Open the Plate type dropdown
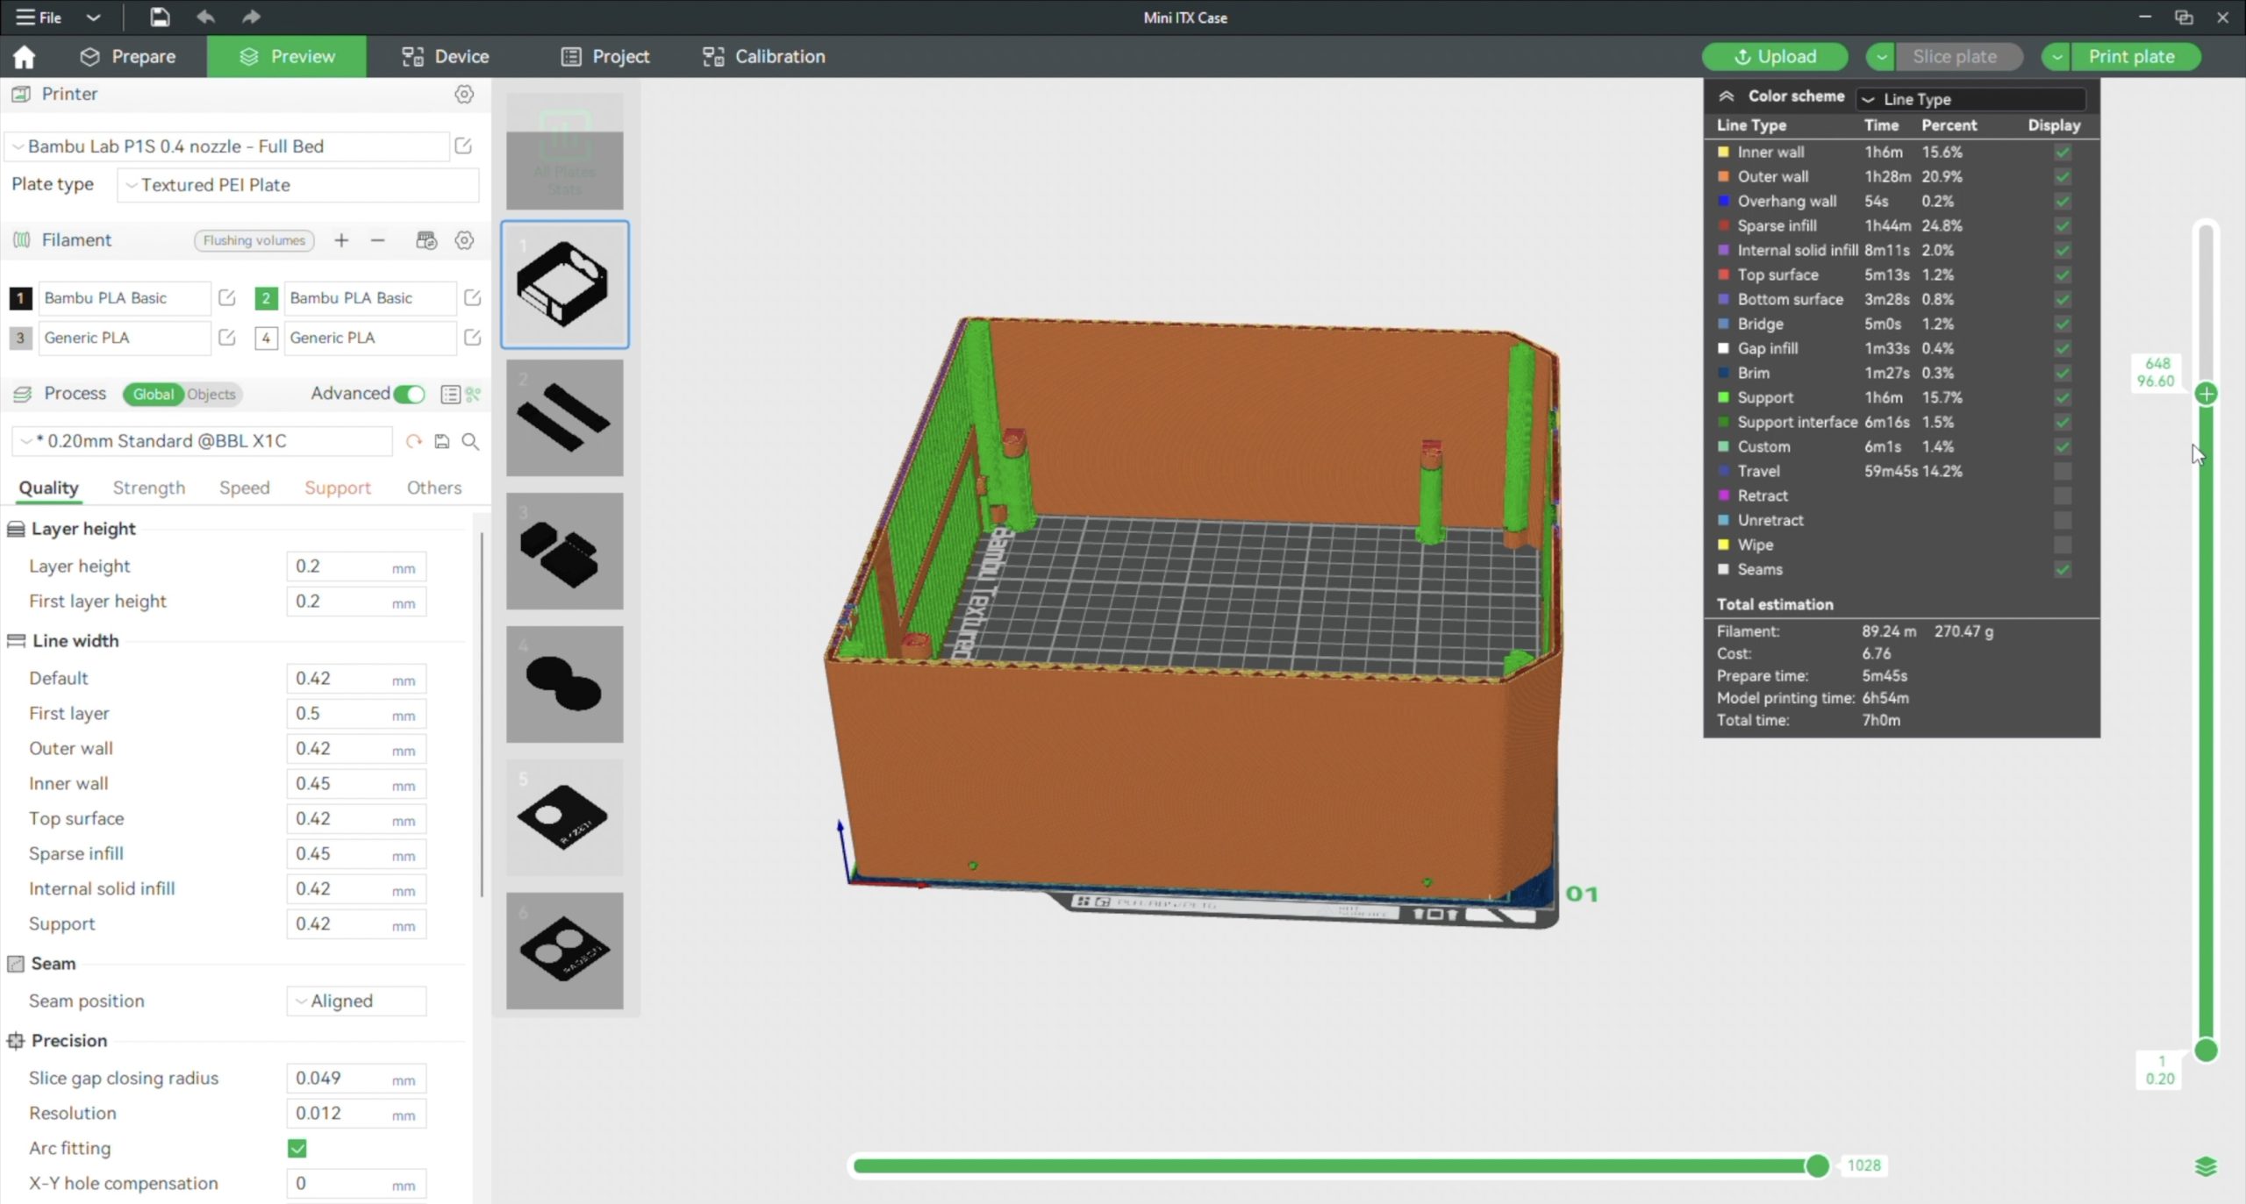This screenshot has height=1204, width=2246. (x=298, y=185)
